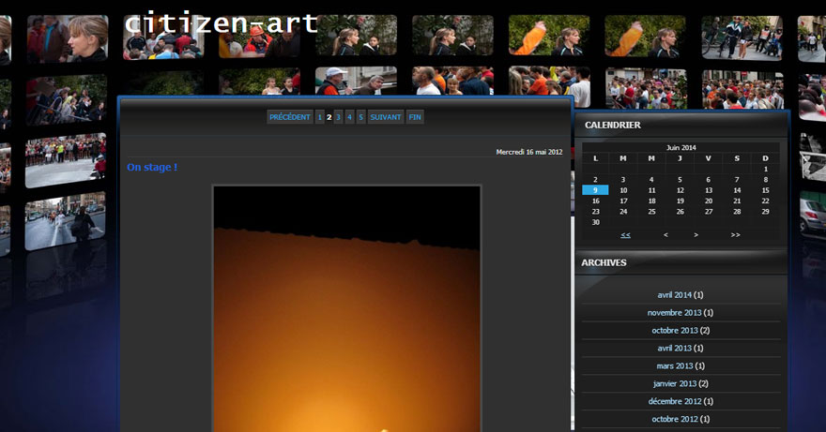The image size is (826, 432).
Task: Advance one year with >> arrow
Action: pos(735,235)
